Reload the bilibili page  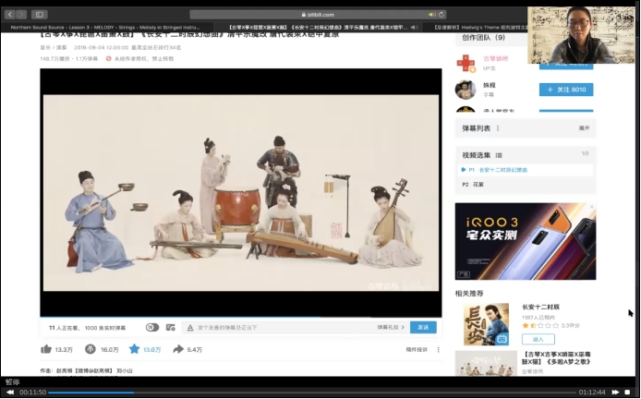tap(441, 15)
